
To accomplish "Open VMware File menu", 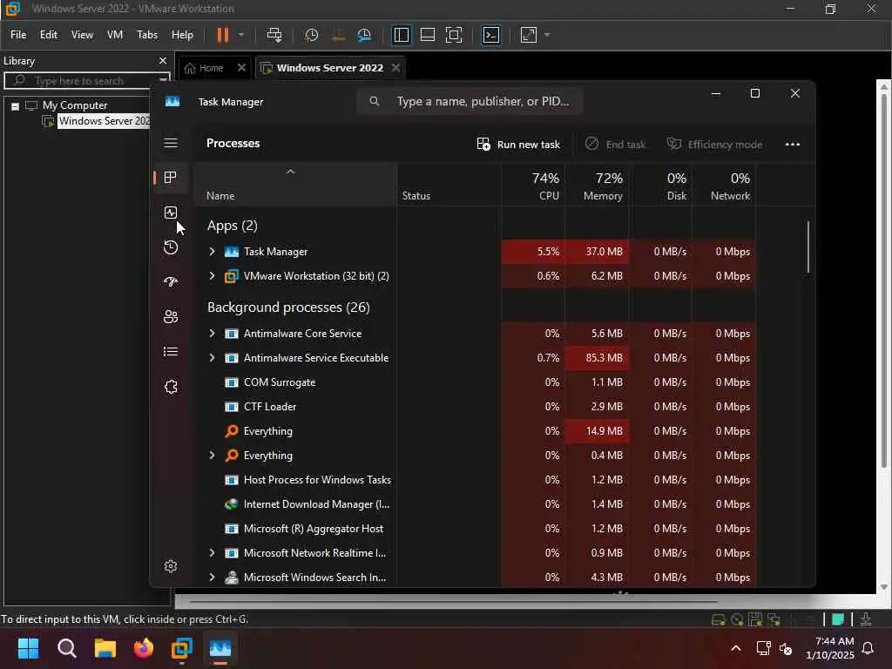I will pos(18,35).
